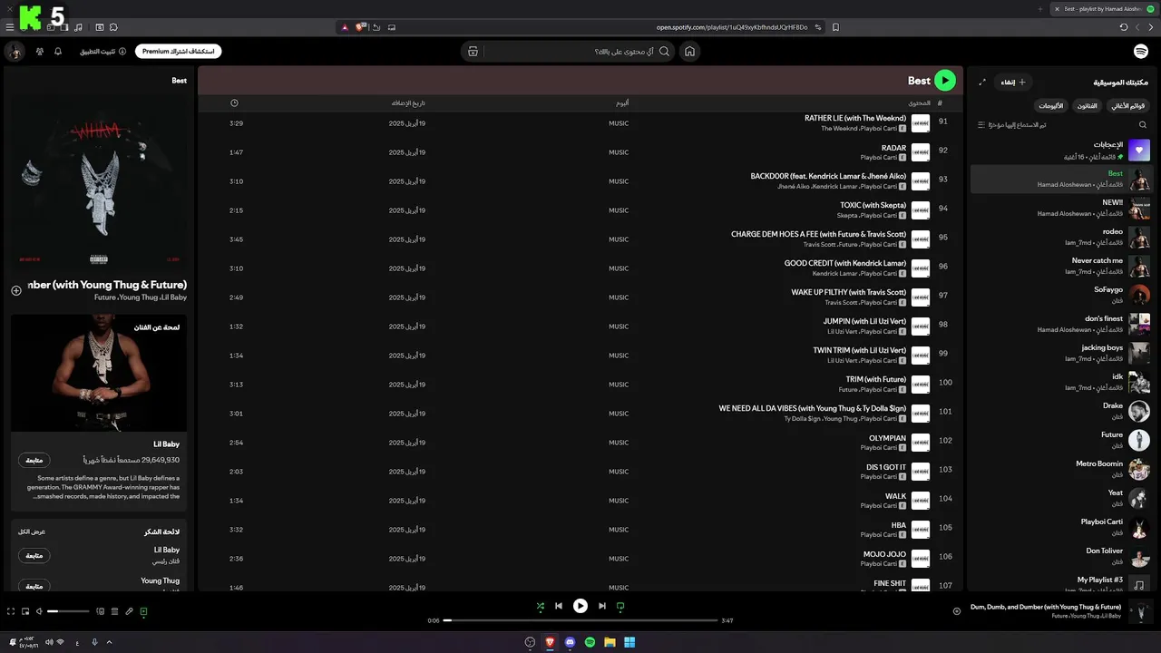Open the Friend Activity icon near the bell
The width and height of the screenshot is (1161, 653).
point(40,52)
